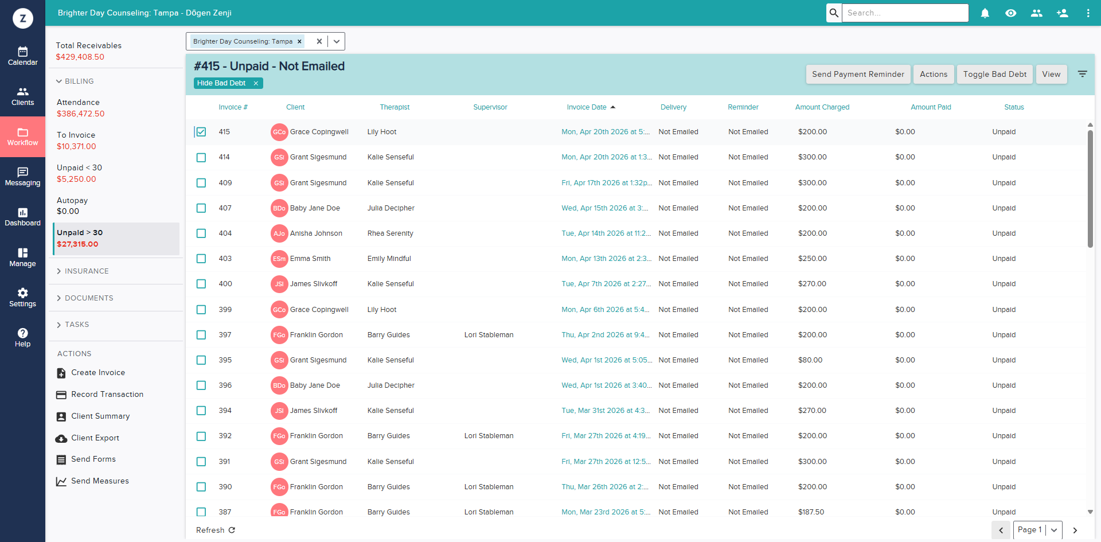Click the eye visibility icon in header

click(x=1011, y=13)
